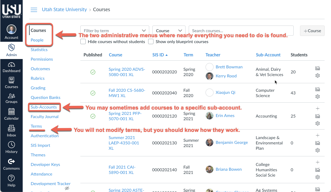Open Courses in the global navigation
Screen dimensions: 331x192
tap(11, 83)
